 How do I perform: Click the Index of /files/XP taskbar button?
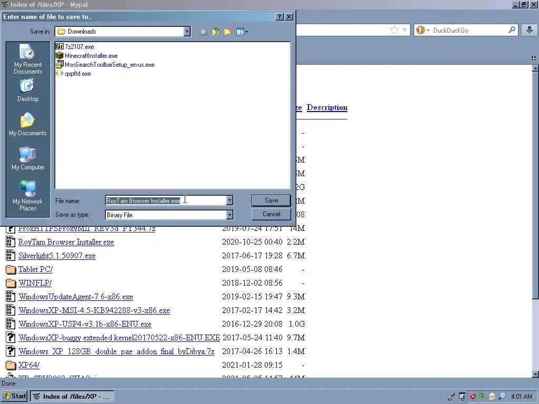tap(72, 397)
